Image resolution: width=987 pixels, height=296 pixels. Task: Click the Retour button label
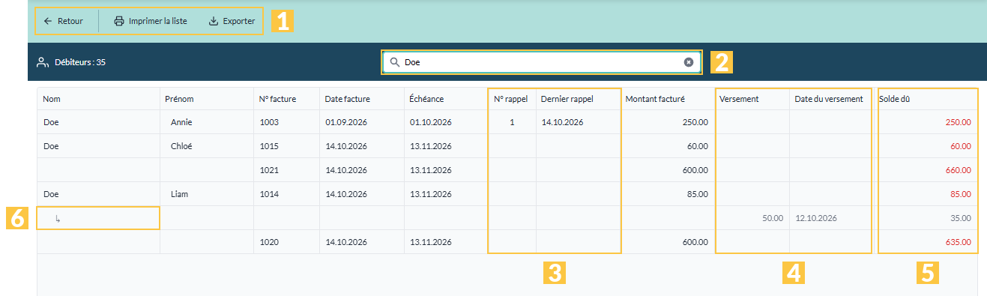click(x=70, y=21)
